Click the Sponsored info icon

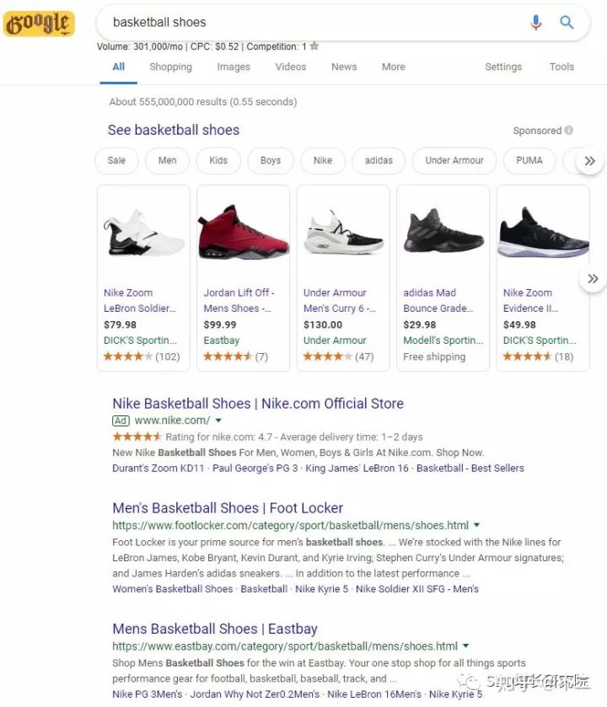pos(569,131)
